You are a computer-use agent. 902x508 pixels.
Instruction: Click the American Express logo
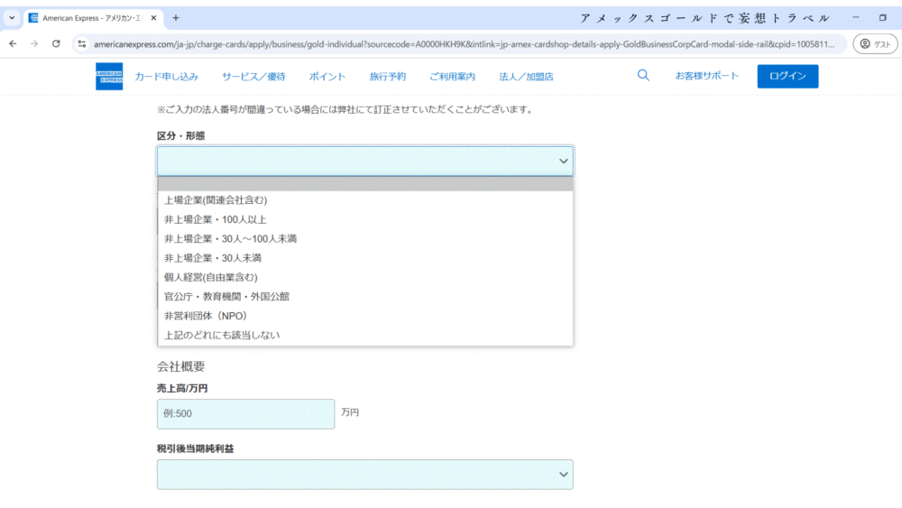coord(109,76)
